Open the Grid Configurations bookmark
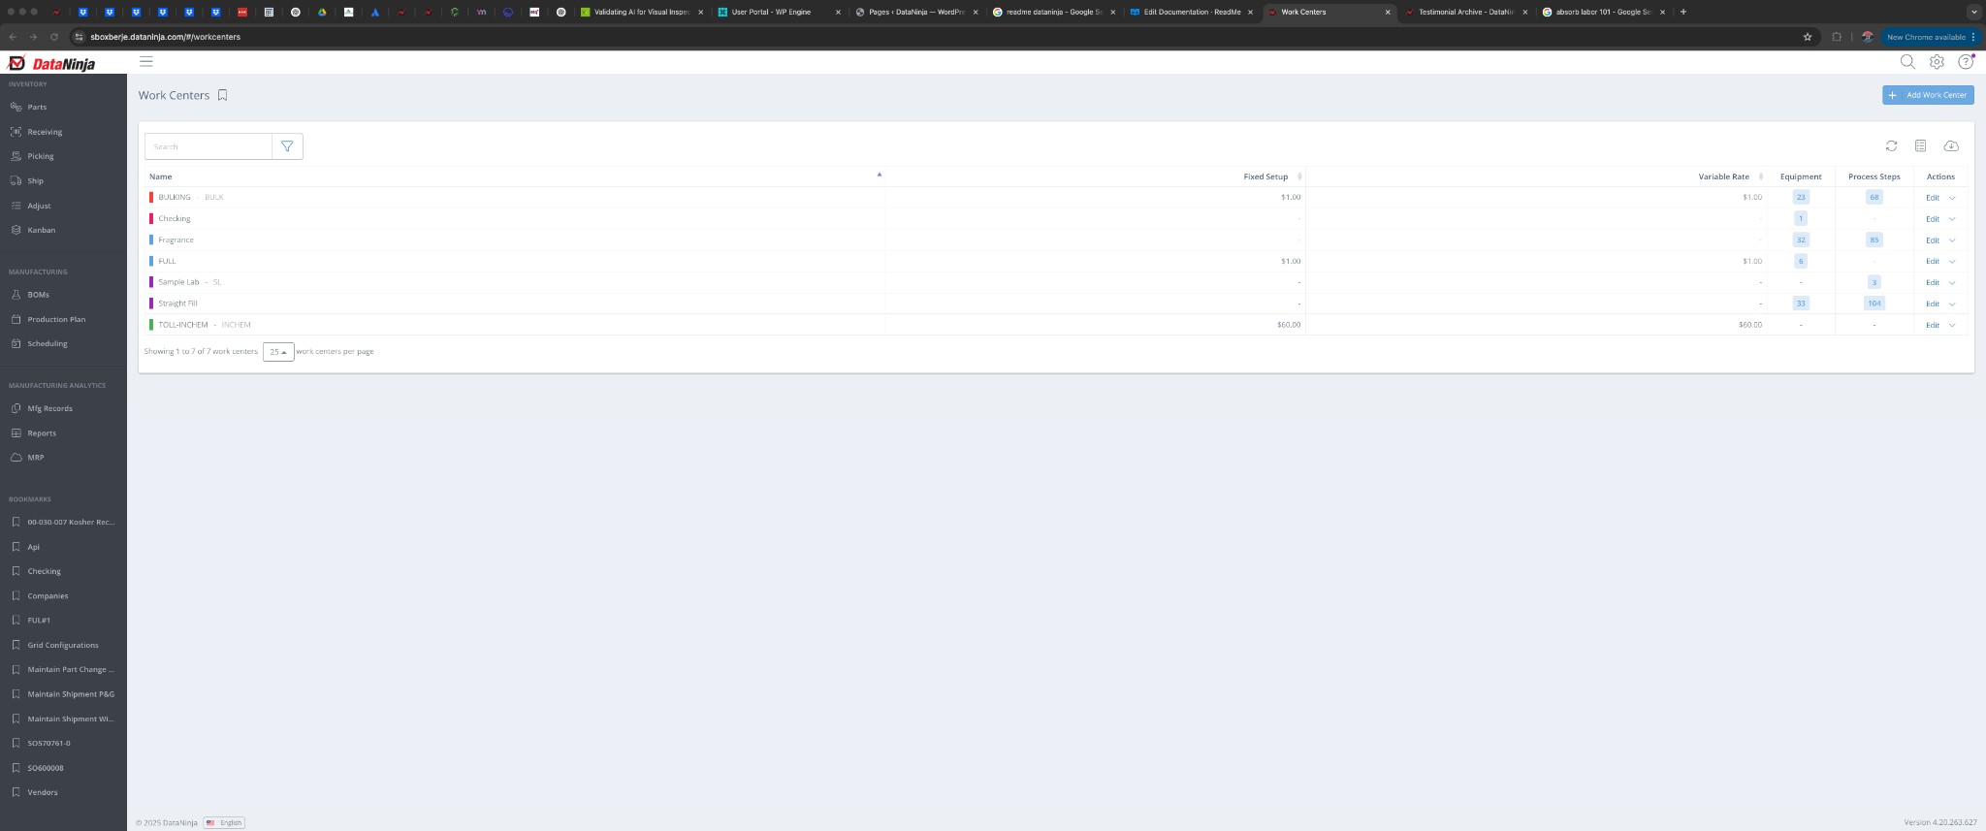This screenshot has height=831, width=1986. pyautogui.click(x=63, y=645)
